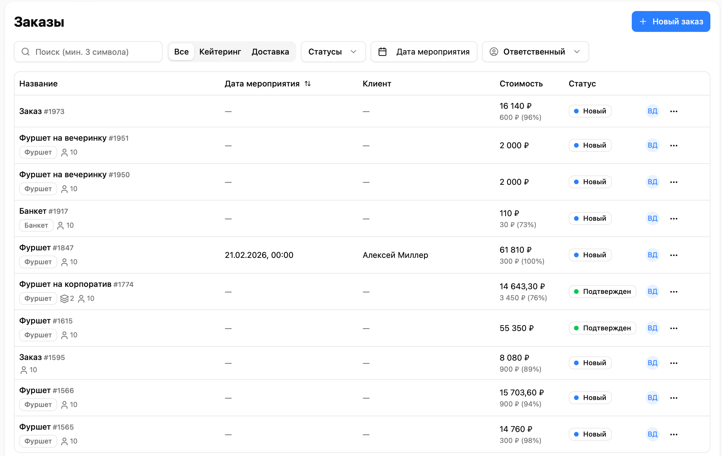Expand the Статусы dropdown
Viewport: 722px width, 456px height.
pyautogui.click(x=333, y=52)
